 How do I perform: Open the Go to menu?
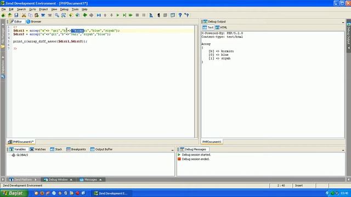click(x=32, y=9)
